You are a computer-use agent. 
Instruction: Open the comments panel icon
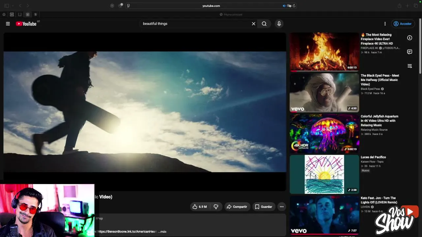coord(409,52)
